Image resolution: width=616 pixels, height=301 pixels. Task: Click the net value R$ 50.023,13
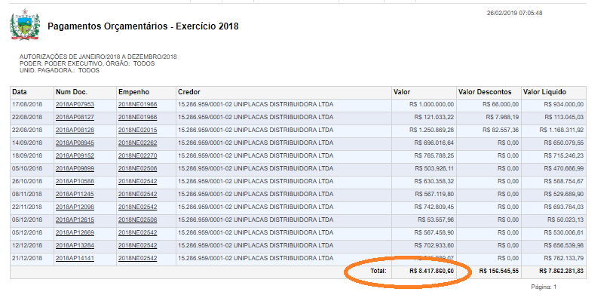[565, 220]
